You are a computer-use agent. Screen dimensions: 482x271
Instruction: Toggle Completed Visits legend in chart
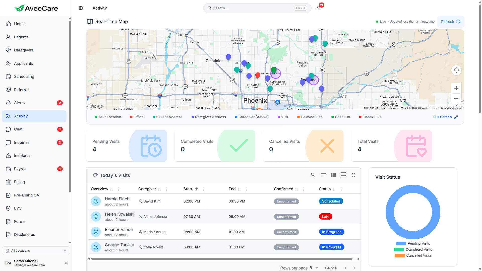[x=413, y=249]
